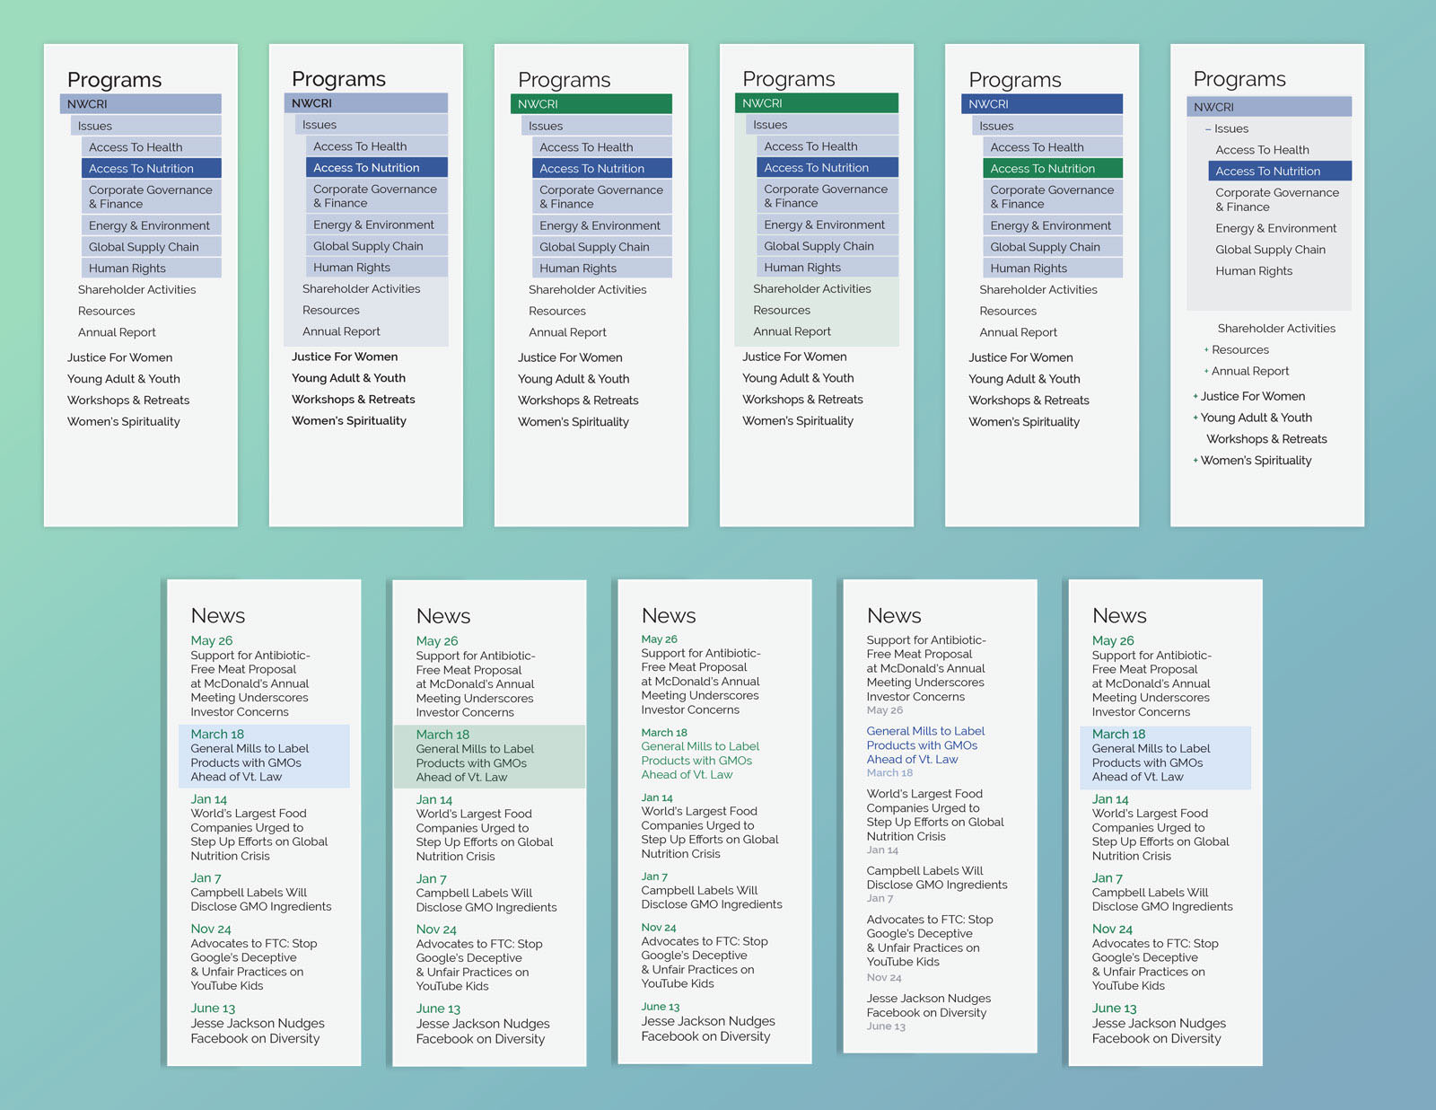Viewport: 1436px width, 1110px height.
Task: Open the green-text General Mills headline link
Action: 699,761
